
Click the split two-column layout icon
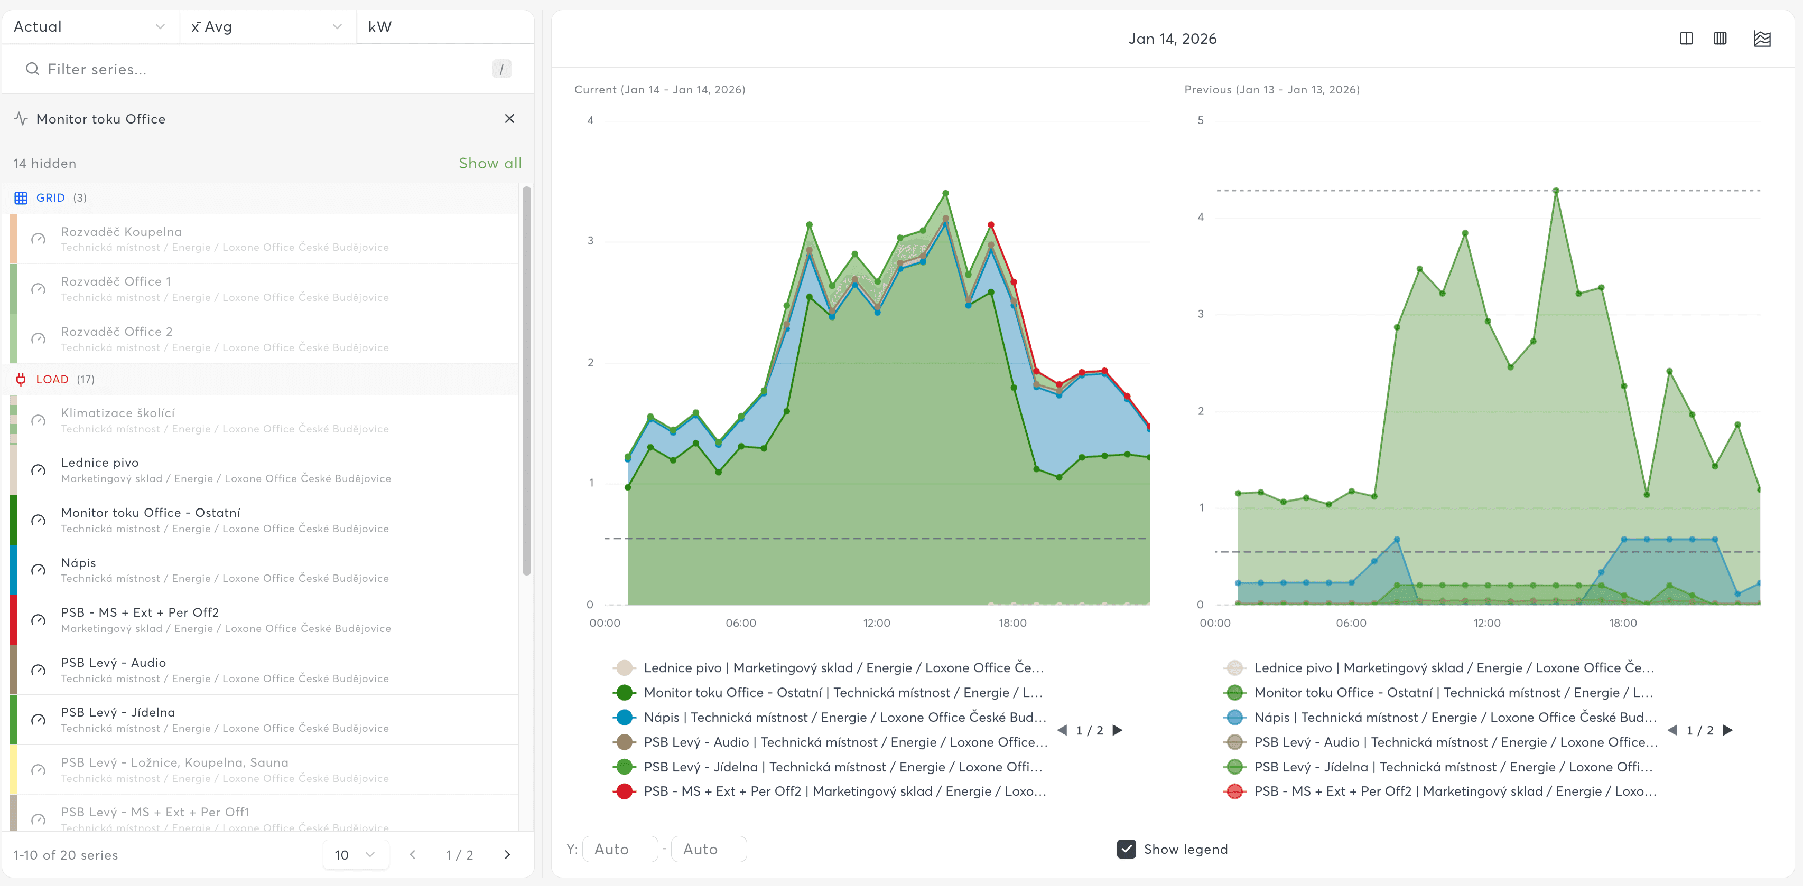pyautogui.click(x=1686, y=39)
